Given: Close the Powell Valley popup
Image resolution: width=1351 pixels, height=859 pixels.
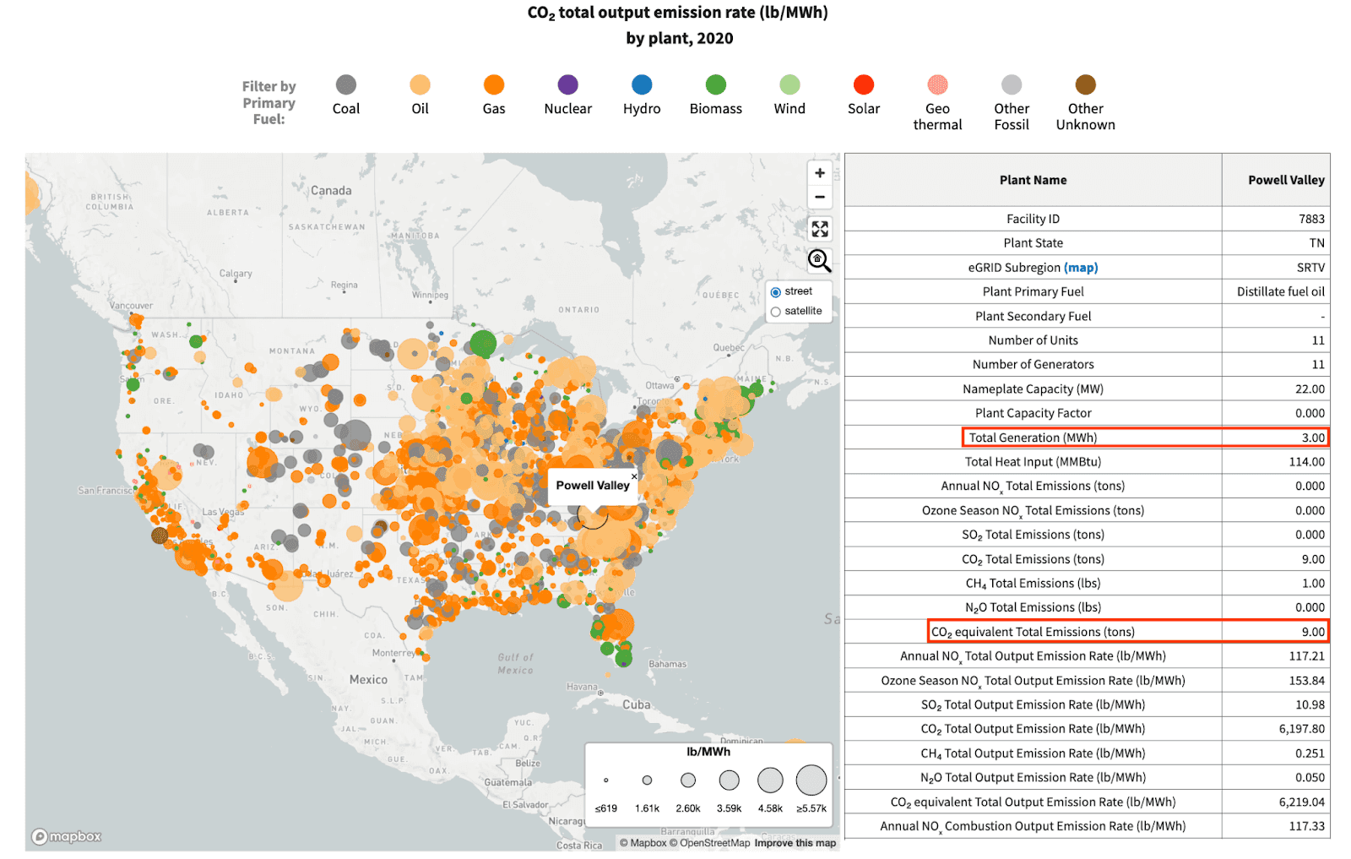Looking at the screenshot, I should coord(633,475).
